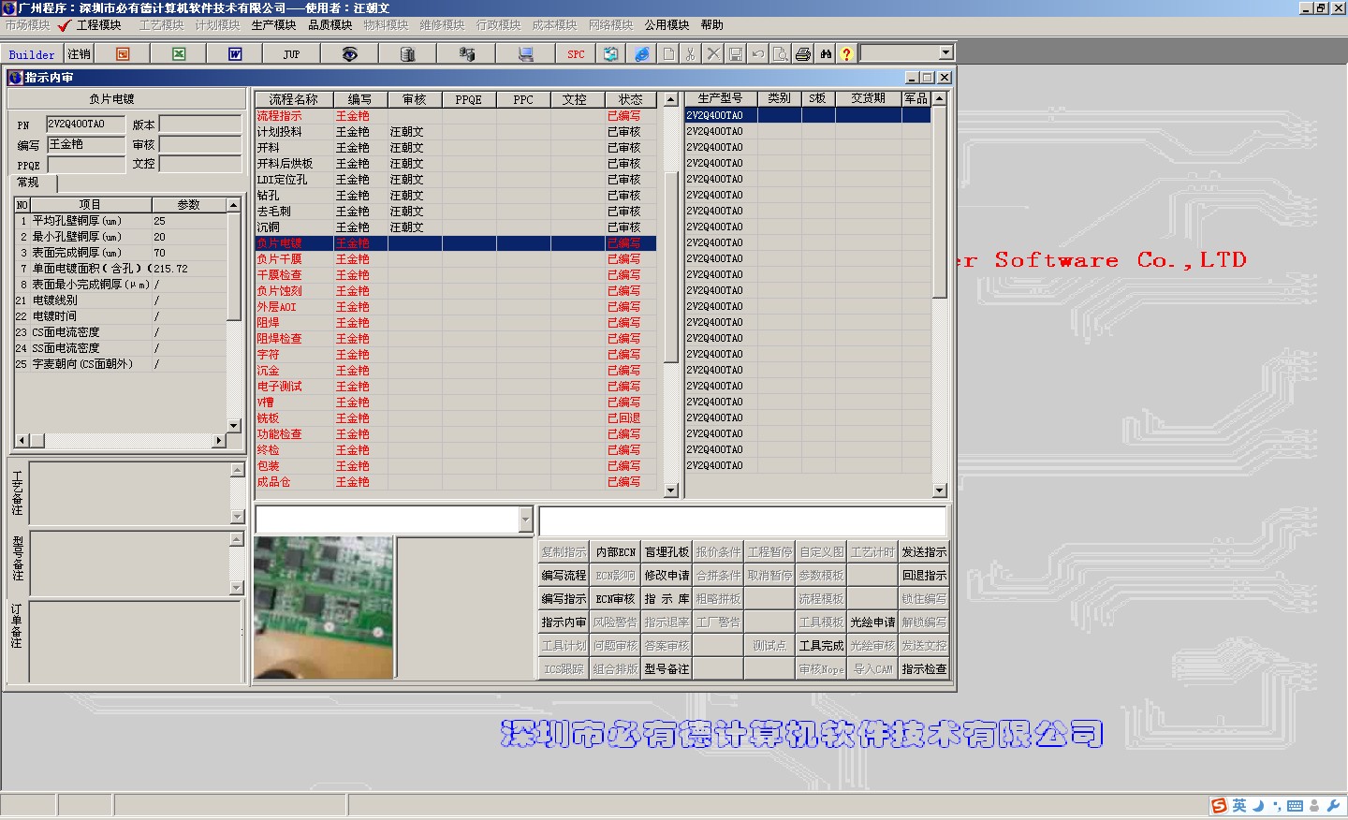
Task: Click scroll-down arrow of process list
Action: point(670,490)
